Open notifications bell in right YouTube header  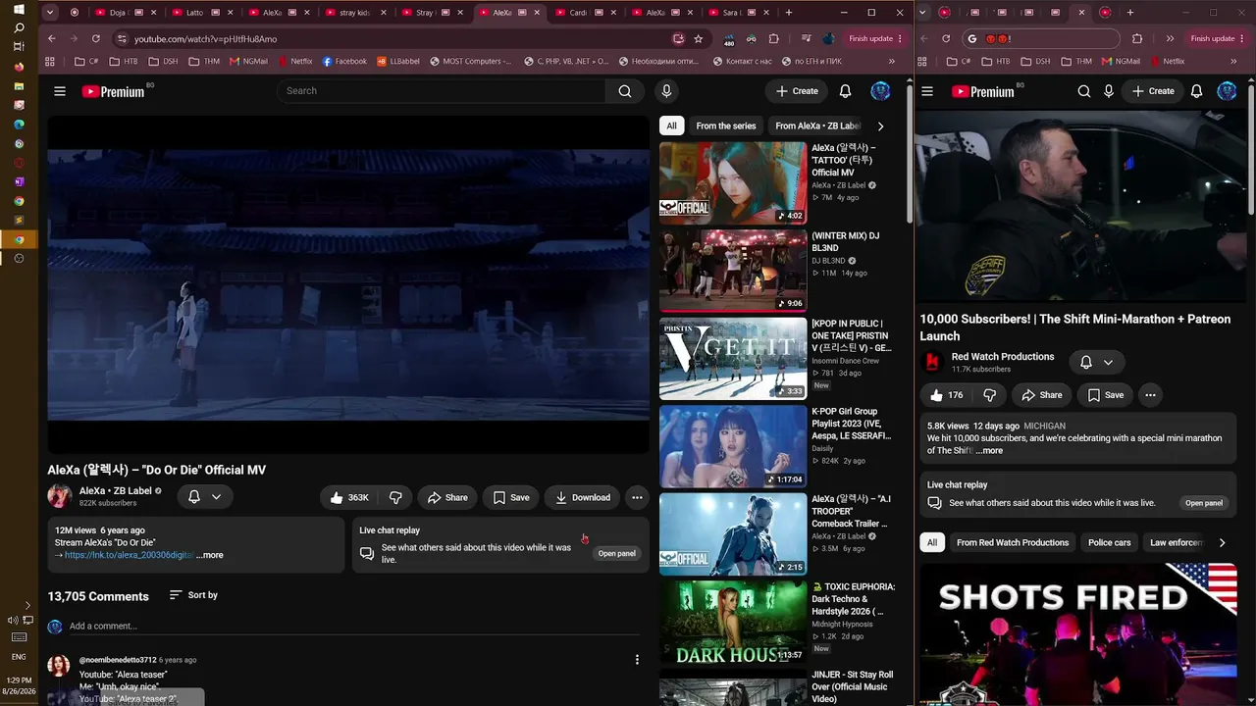point(1196,91)
